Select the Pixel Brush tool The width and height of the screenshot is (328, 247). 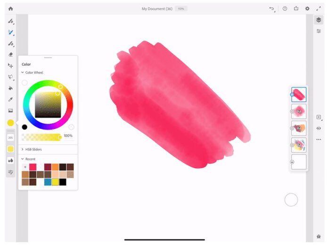(10, 21)
